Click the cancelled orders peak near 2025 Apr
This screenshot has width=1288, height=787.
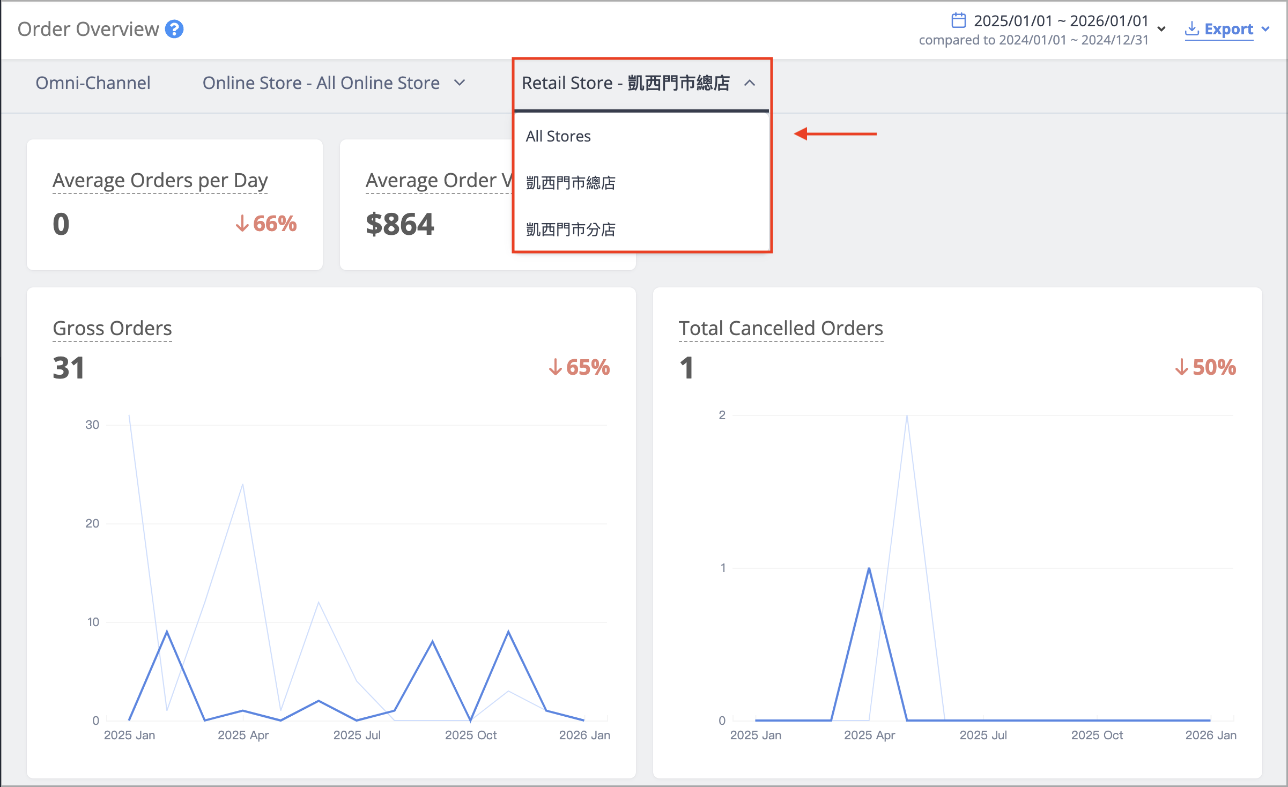click(x=869, y=568)
